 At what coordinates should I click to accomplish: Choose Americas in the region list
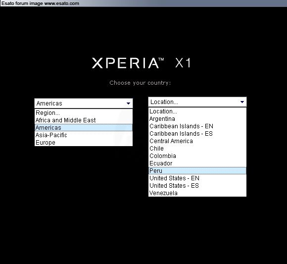pyautogui.click(x=84, y=128)
